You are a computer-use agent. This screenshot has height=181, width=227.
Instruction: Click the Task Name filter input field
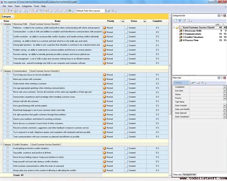208,102
